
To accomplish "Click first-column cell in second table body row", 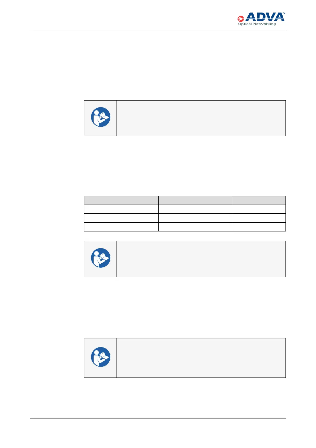I will [121, 218].
